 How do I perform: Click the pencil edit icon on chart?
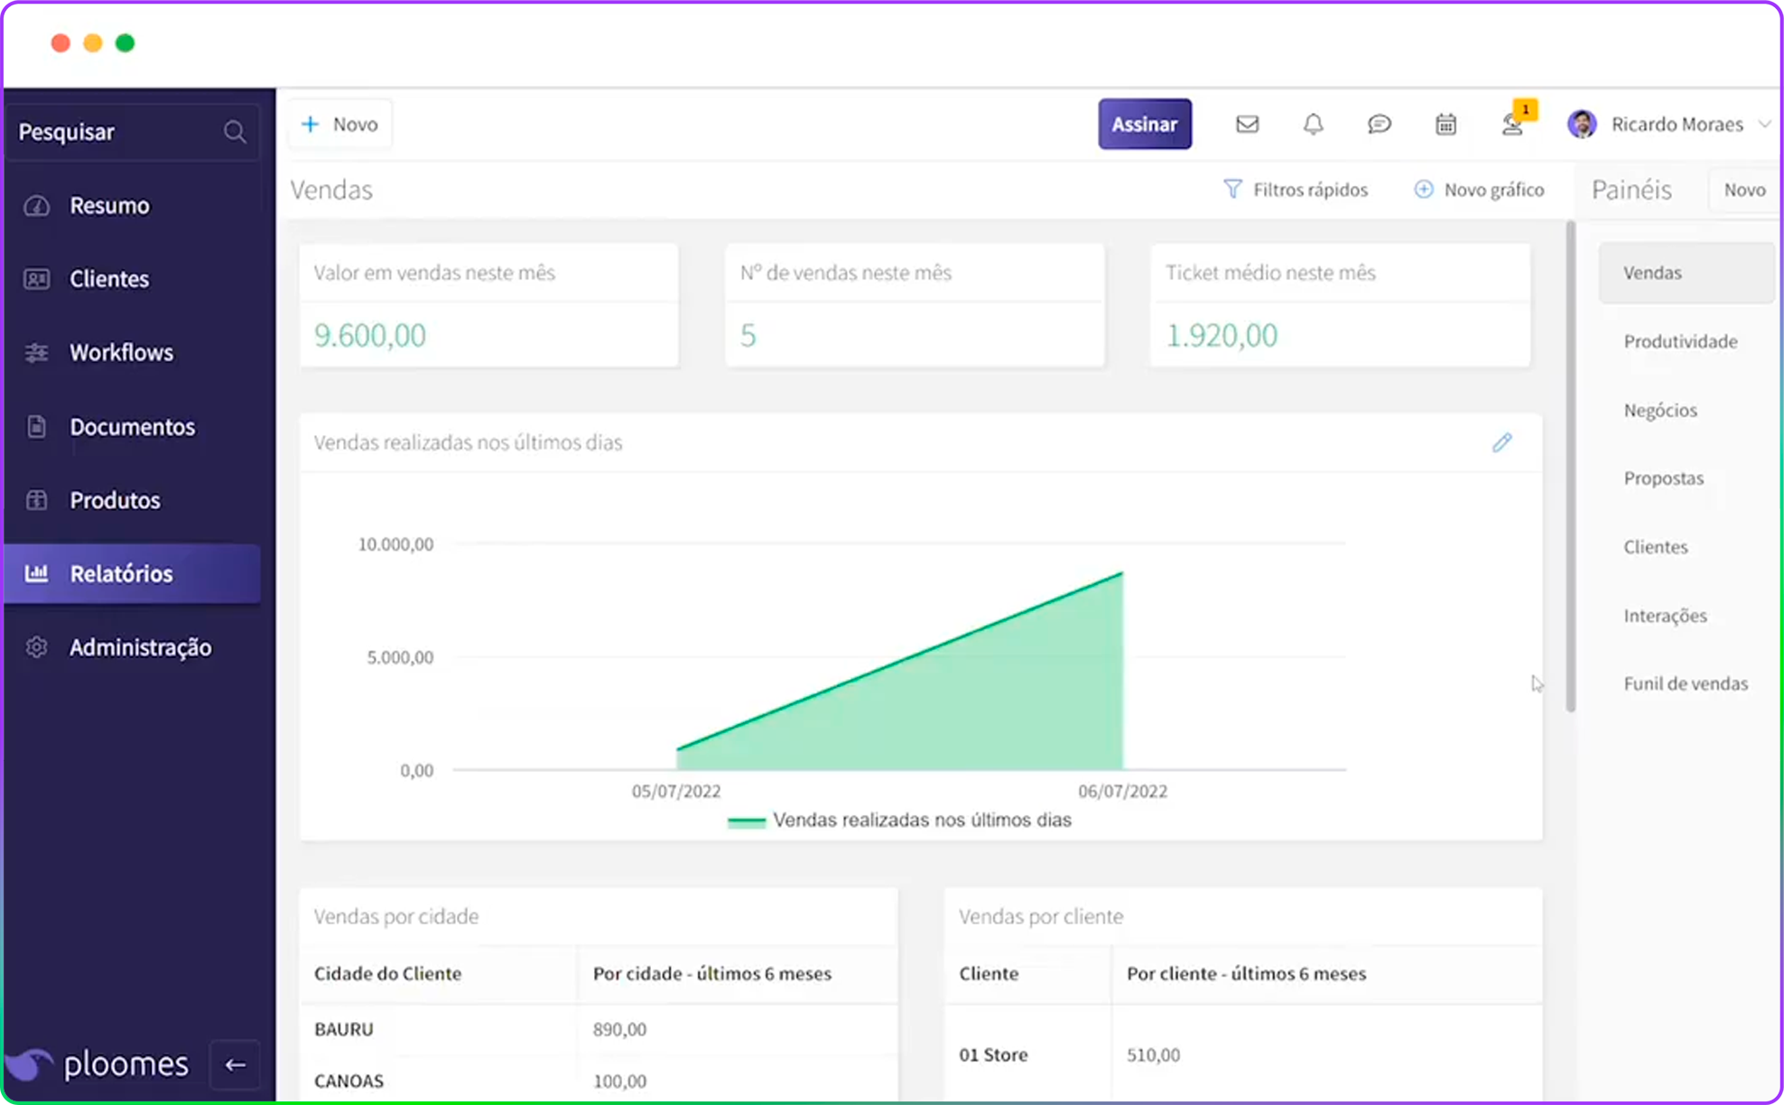[1501, 442]
